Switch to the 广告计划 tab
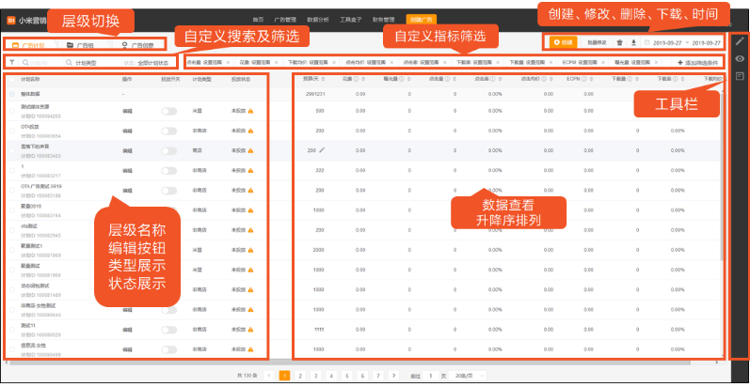This screenshot has width=750, height=387. click(28, 45)
